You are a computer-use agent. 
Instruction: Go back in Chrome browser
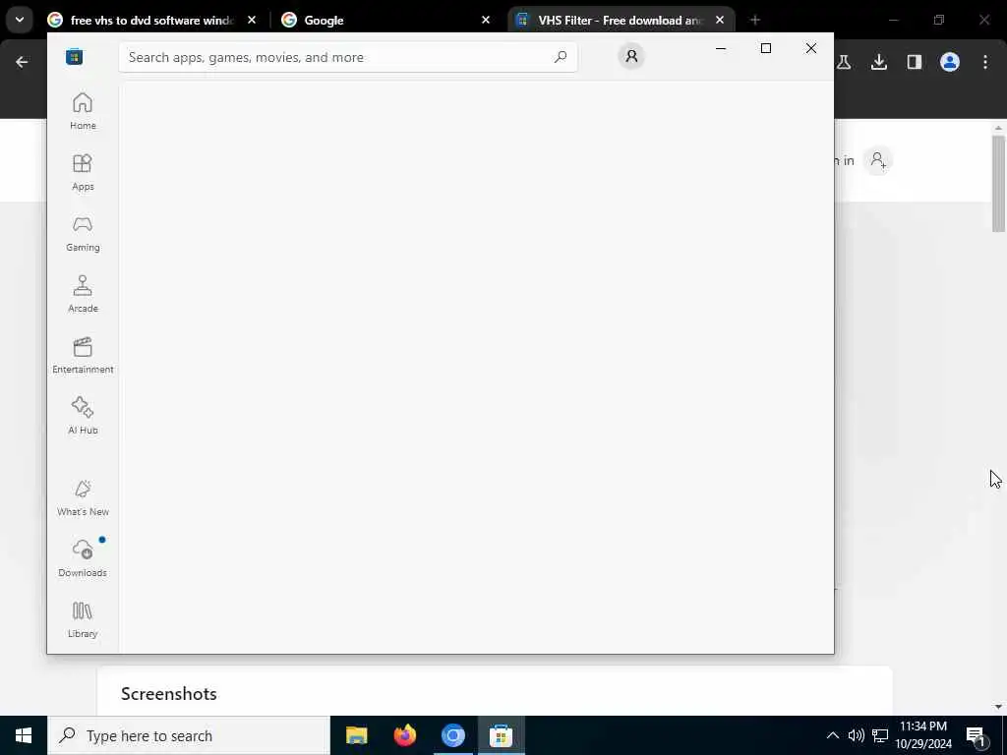[x=22, y=62]
